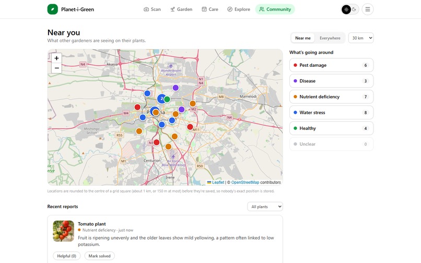Open the hamburger menu icon
Viewport: 421px width, 263px height.
tap(368, 9)
